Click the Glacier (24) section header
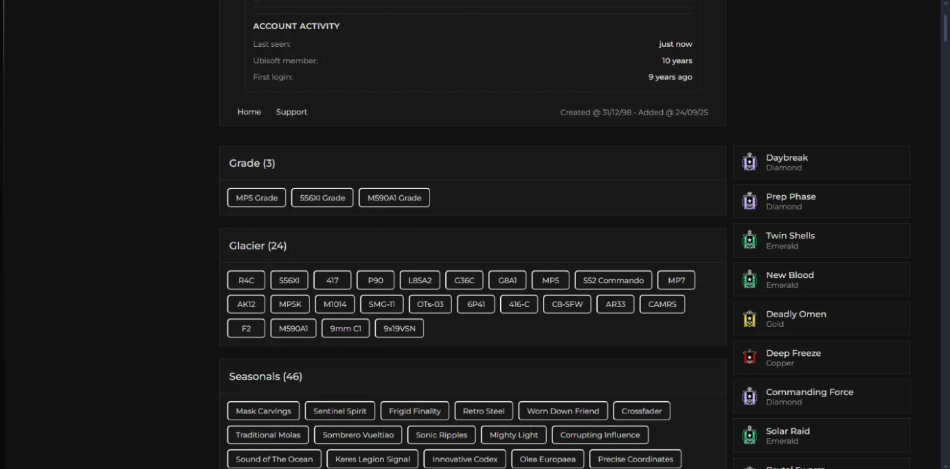Screen dimensions: 950x469 click(x=258, y=246)
